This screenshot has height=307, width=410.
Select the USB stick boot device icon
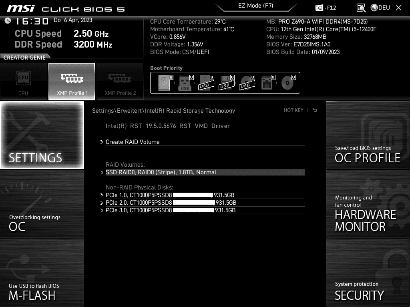tap(186, 83)
